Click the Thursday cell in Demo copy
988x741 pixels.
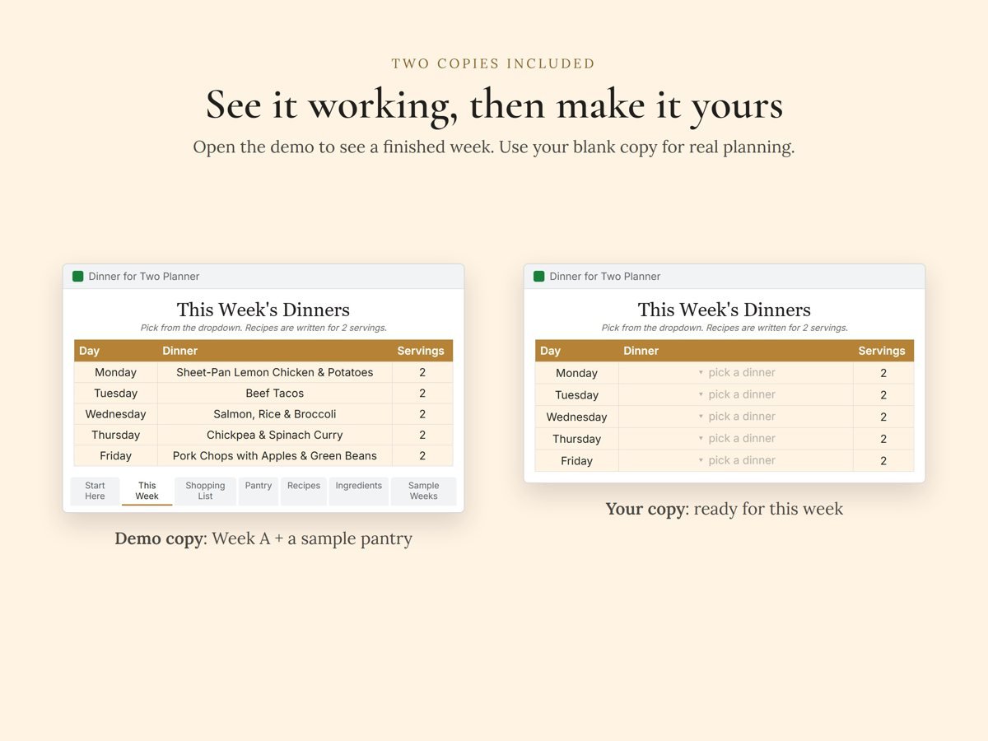[116, 435]
